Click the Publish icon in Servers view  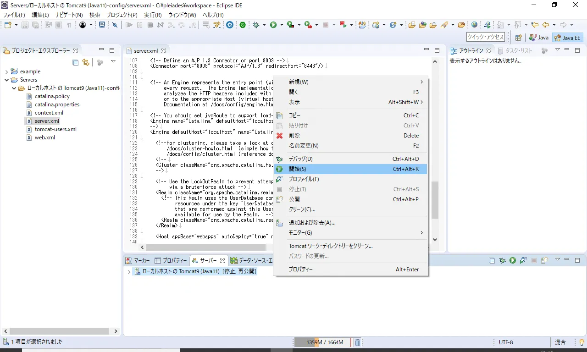[x=544, y=260]
